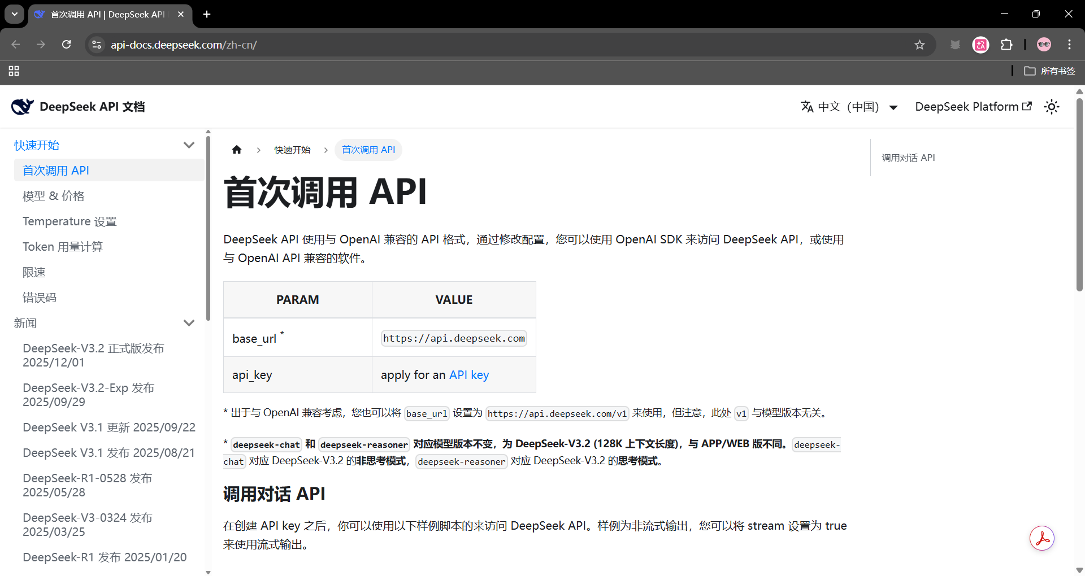Open Temperature 设置 page
The image size is (1085, 576).
[x=108, y=221]
